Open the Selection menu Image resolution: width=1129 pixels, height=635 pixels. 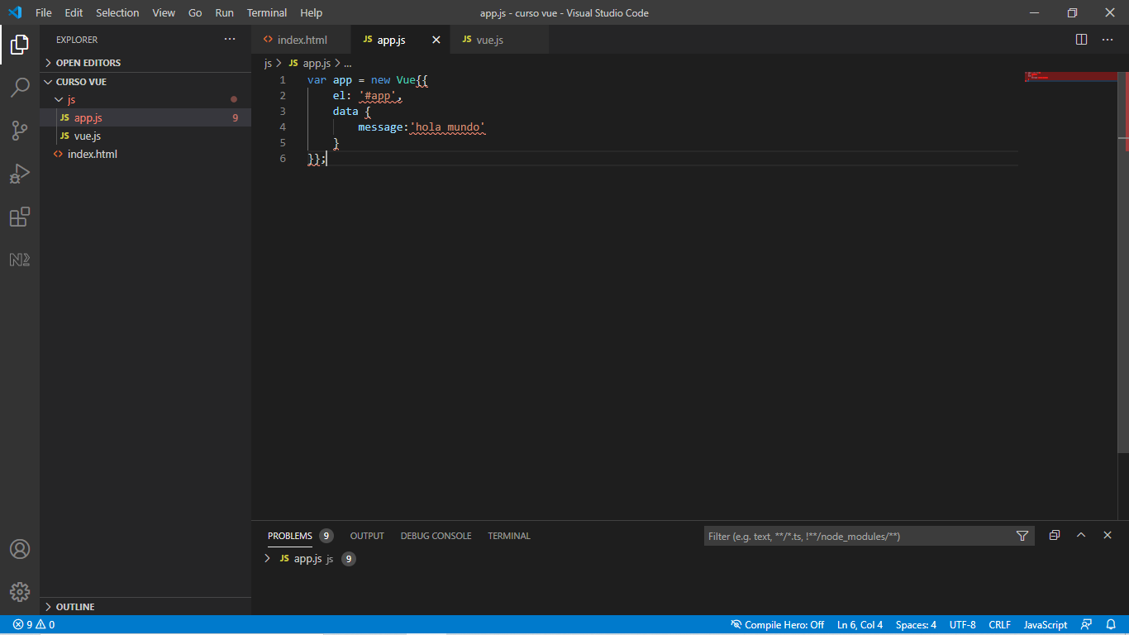(x=117, y=12)
